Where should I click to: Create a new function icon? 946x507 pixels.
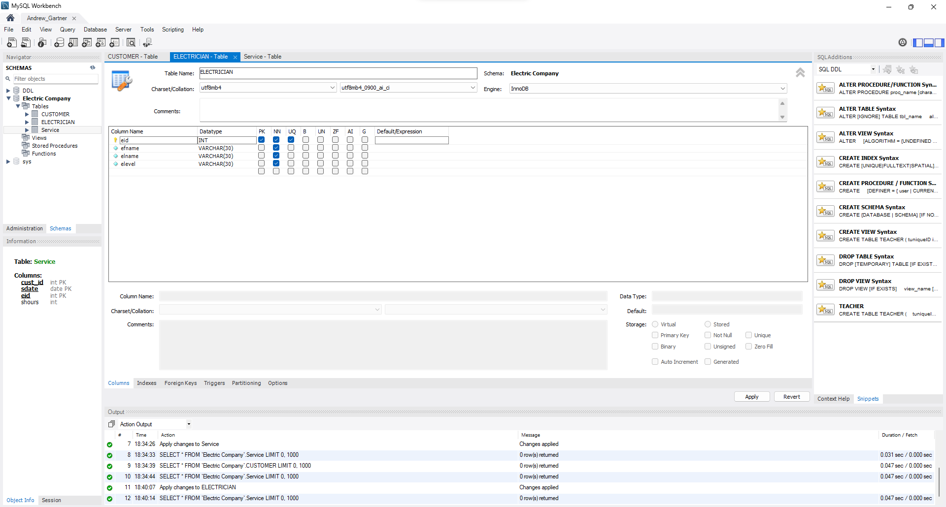(x=114, y=43)
